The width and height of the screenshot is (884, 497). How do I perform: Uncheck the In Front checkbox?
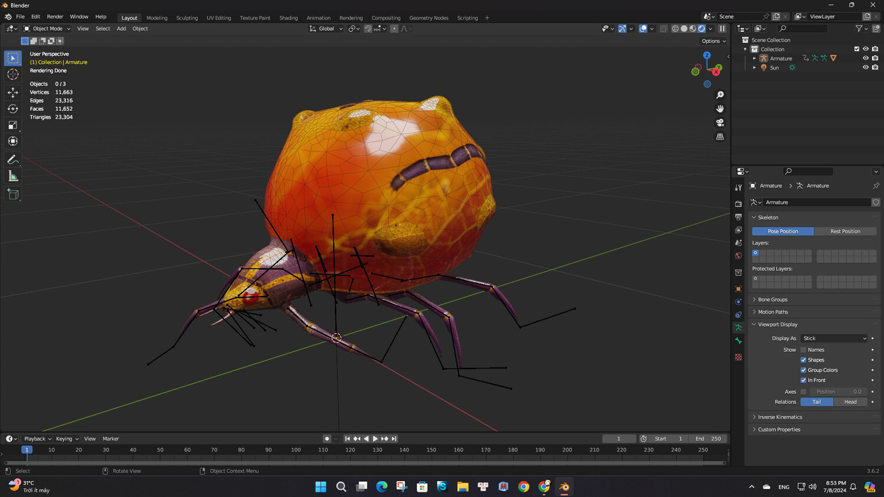click(x=803, y=380)
